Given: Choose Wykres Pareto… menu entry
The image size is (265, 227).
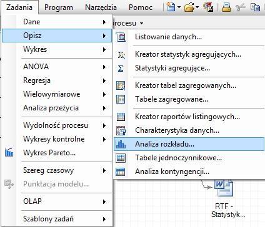Looking at the screenshot, I should 57,153.
